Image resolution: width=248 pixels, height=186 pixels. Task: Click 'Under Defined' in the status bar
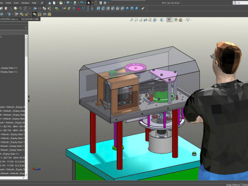233,184
